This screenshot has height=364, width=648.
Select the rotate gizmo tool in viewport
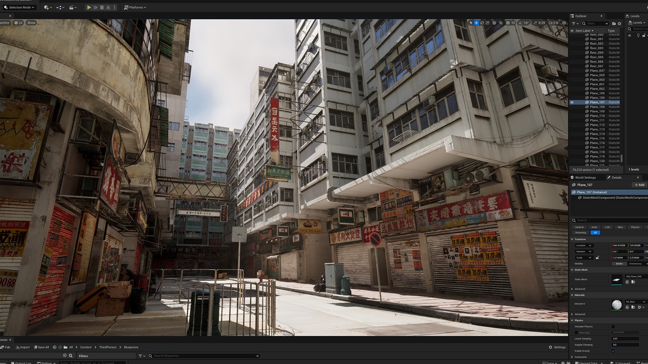click(481, 23)
